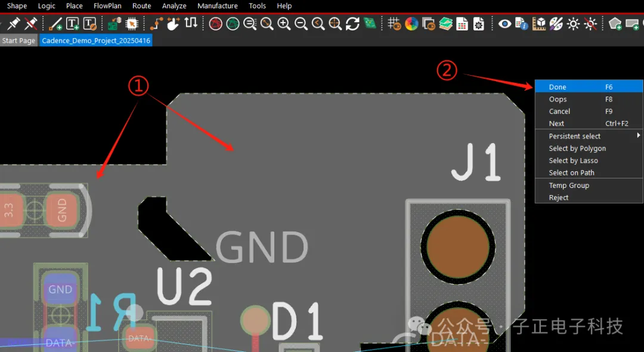Click the green place-component icon
This screenshot has width=644, height=352.
click(x=114, y=24)
